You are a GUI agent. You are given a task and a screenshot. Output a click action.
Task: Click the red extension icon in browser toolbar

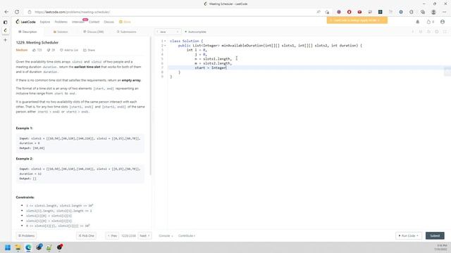(x=350, y=12)
